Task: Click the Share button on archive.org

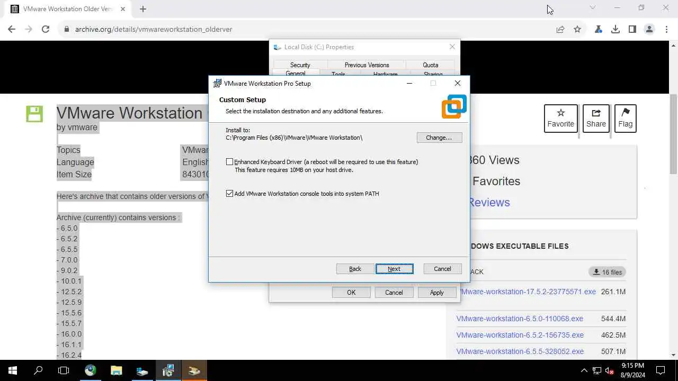Action: [x=596, y=118]
